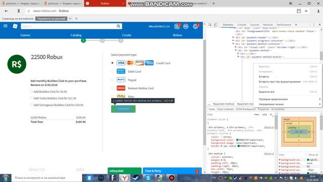Screen dimensions: 323x182
Task: Open browser downloads arrow icon
Action: click(318, 11)
